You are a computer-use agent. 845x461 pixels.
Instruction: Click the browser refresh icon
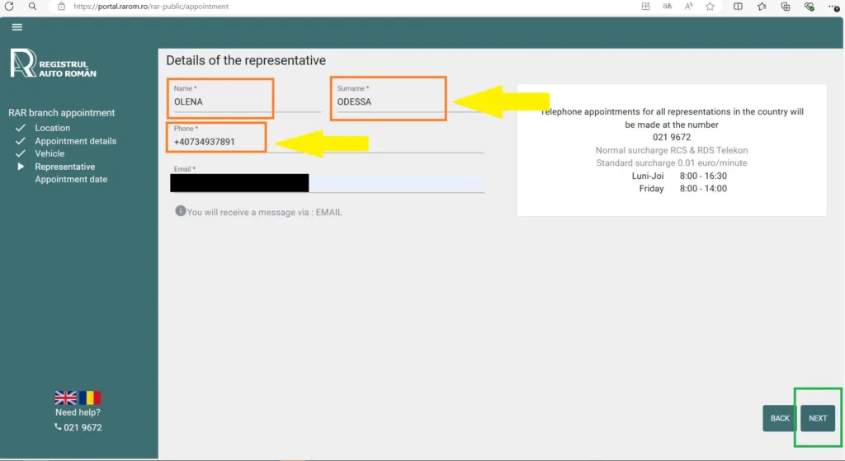pos(9,7)
